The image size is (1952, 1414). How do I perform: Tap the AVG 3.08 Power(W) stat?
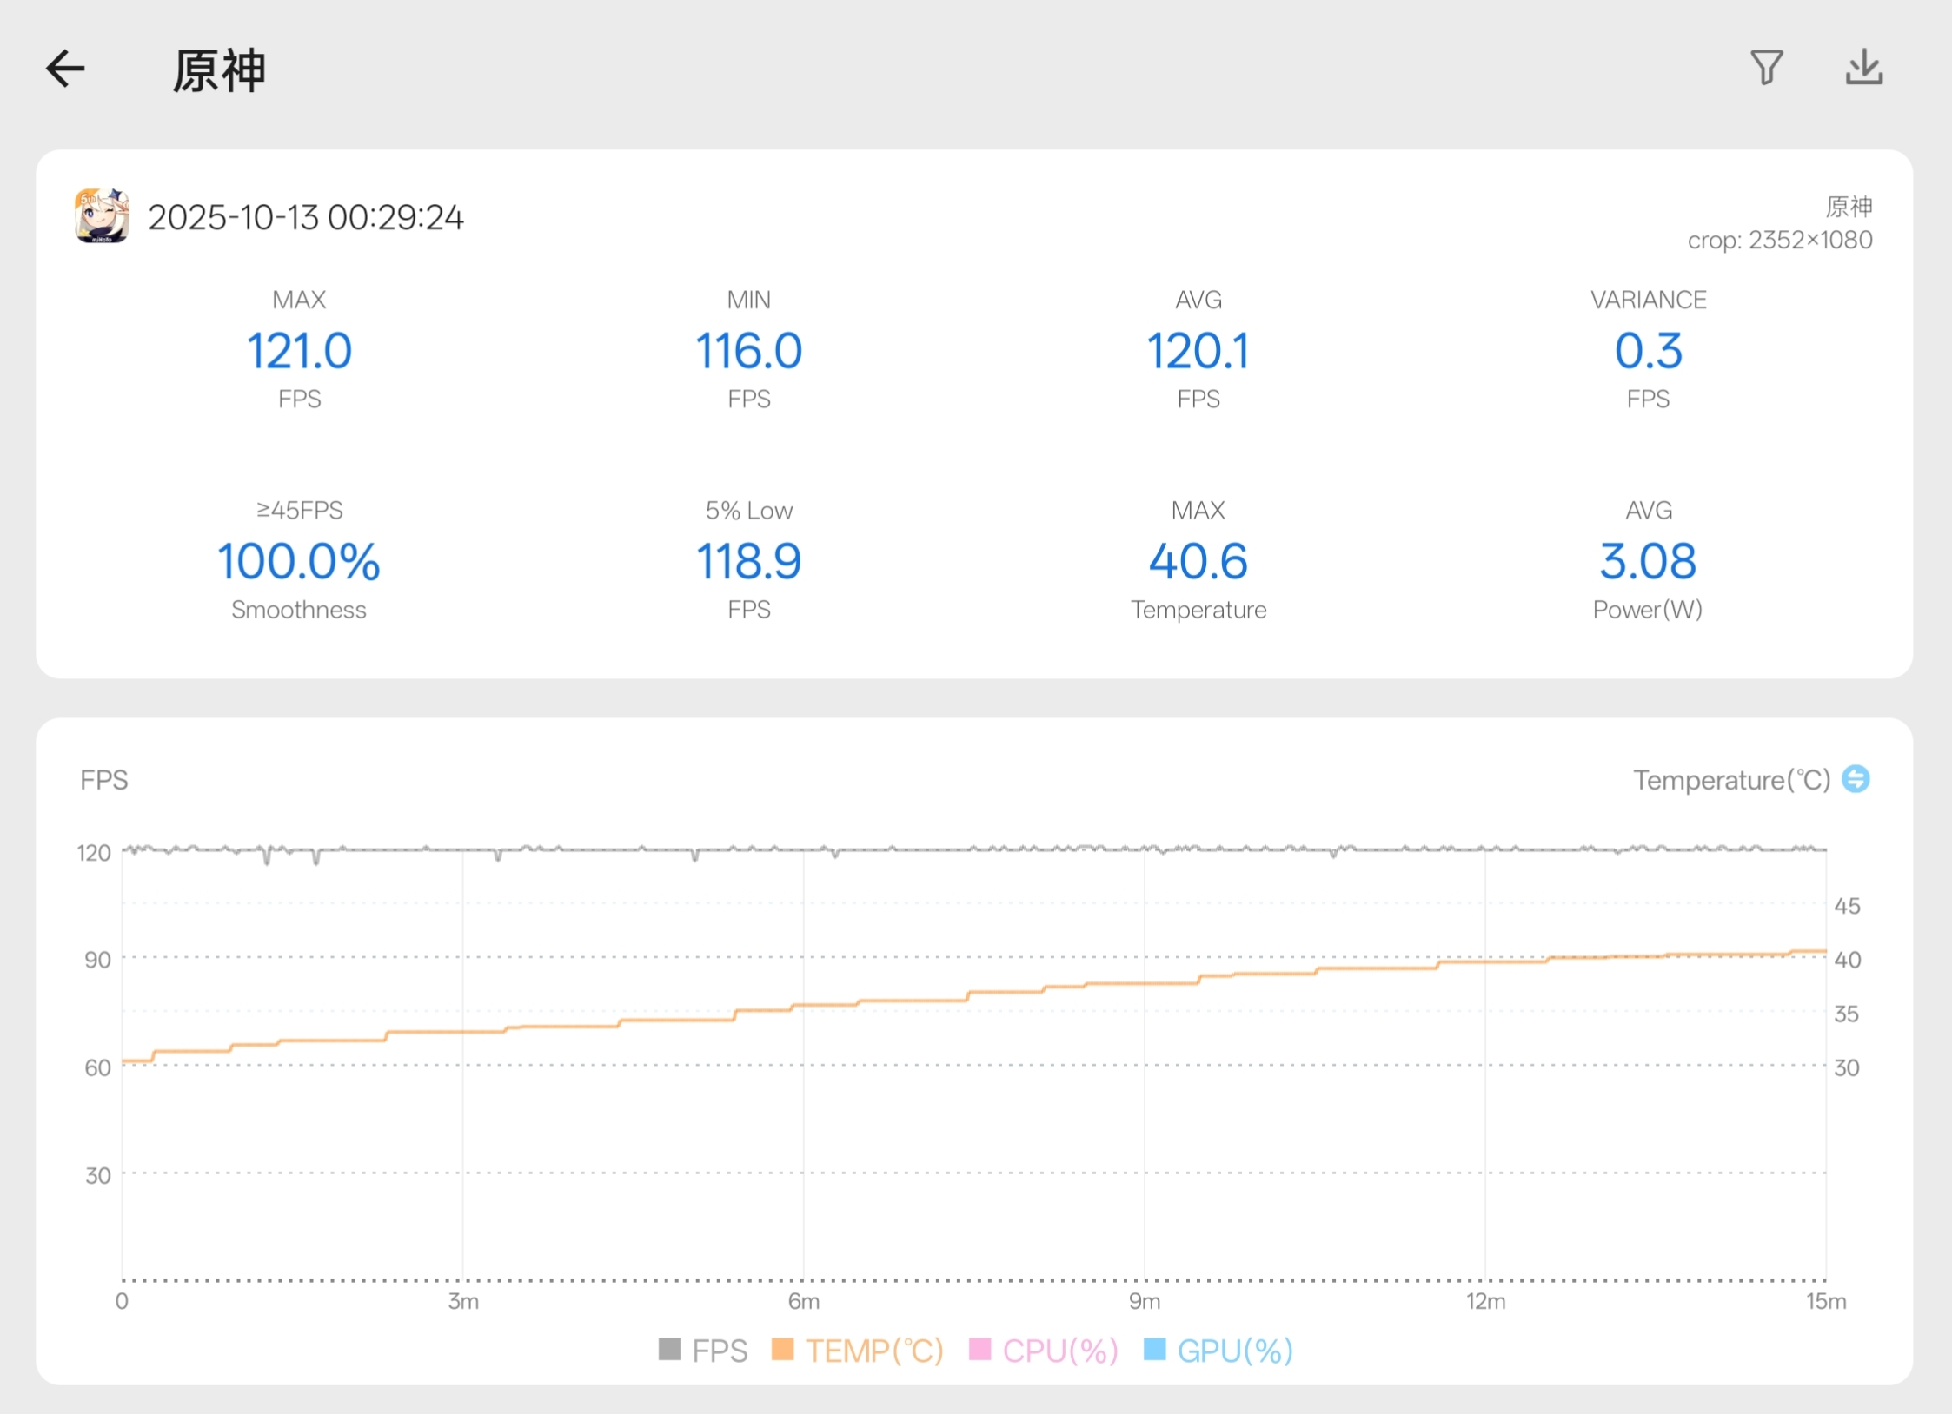pyautogui.click(x=1647, y=561)
